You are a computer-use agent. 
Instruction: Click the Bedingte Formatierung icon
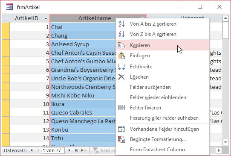tap(121, 139)
